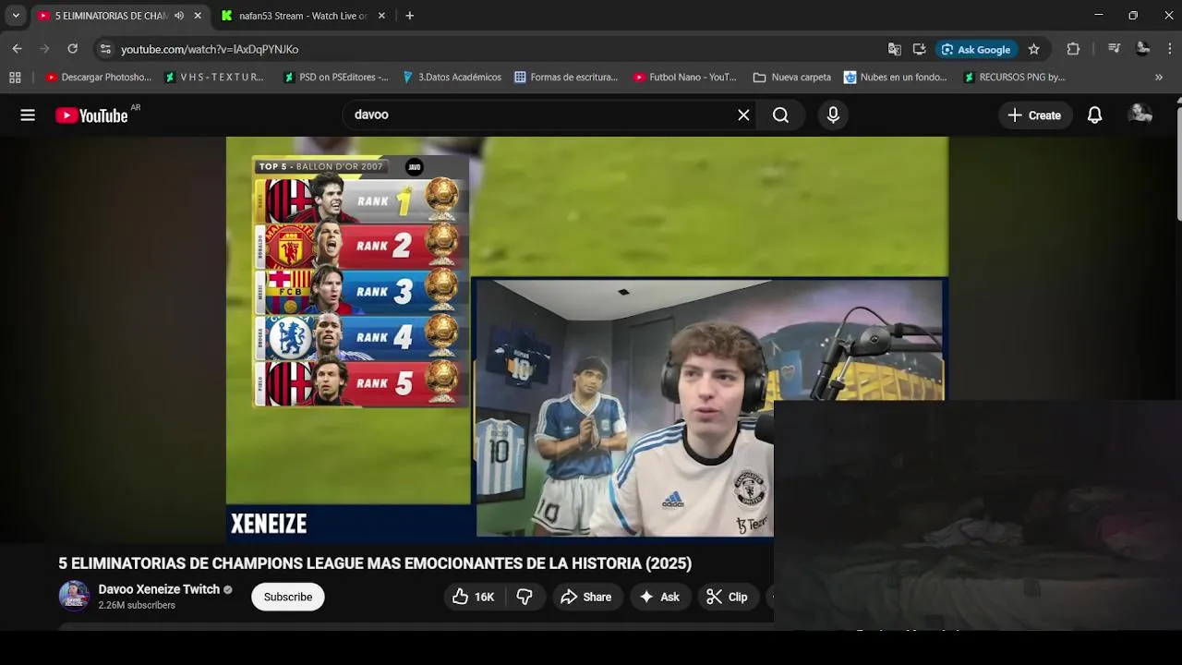Run search with magnifier button

click(781, 115)
